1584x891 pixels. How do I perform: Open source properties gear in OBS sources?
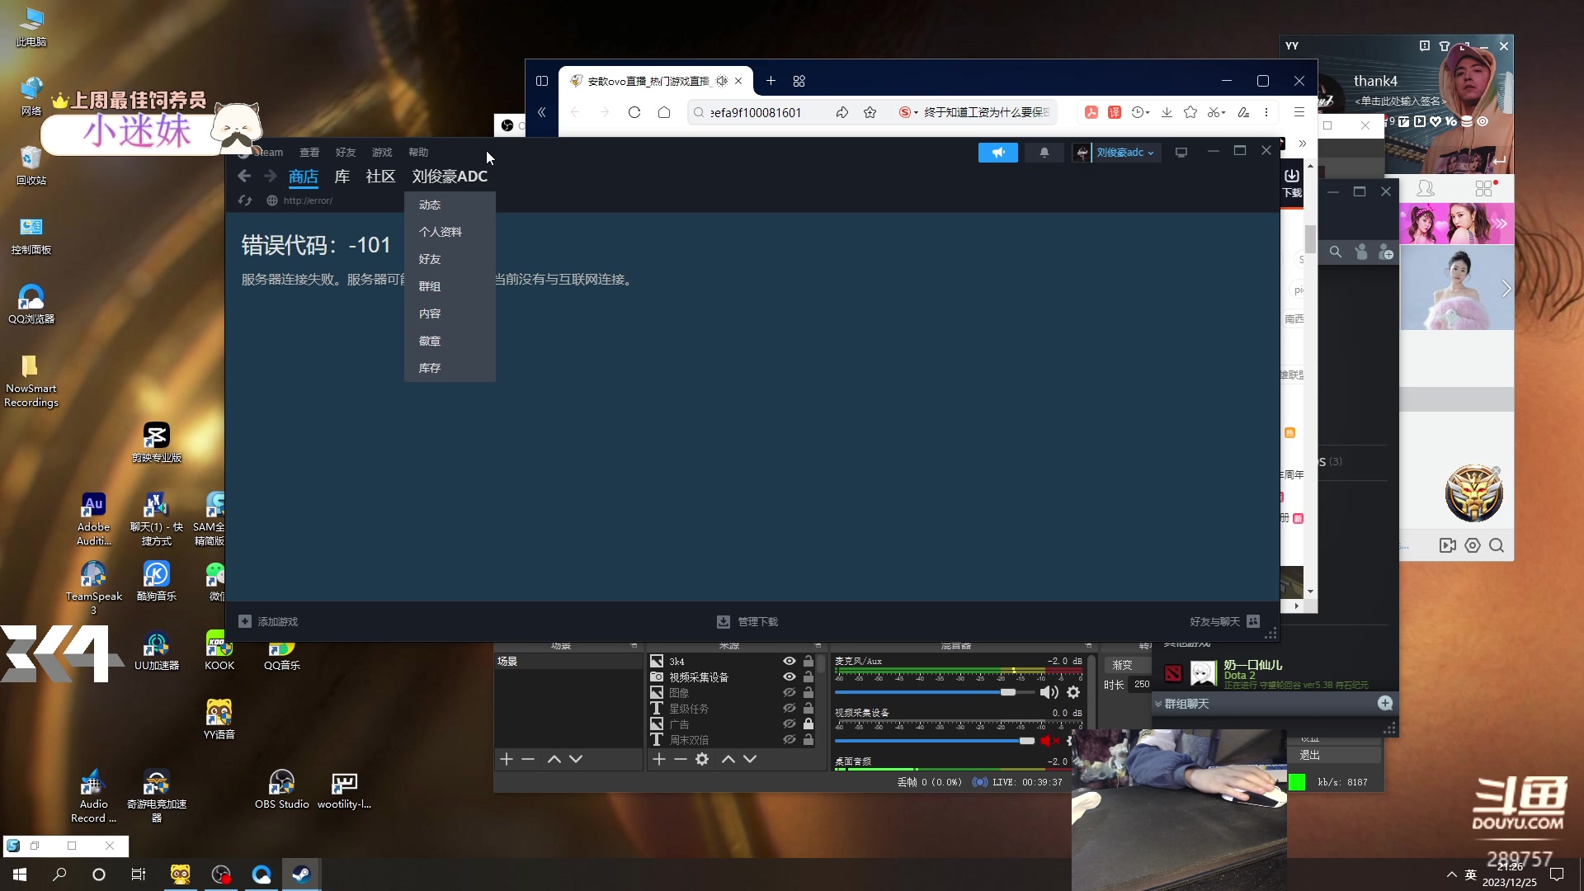[x=702, y=759]
